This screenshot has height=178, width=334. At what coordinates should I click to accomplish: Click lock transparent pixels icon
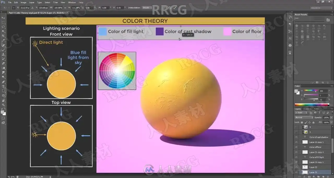(x=302, y=122)
